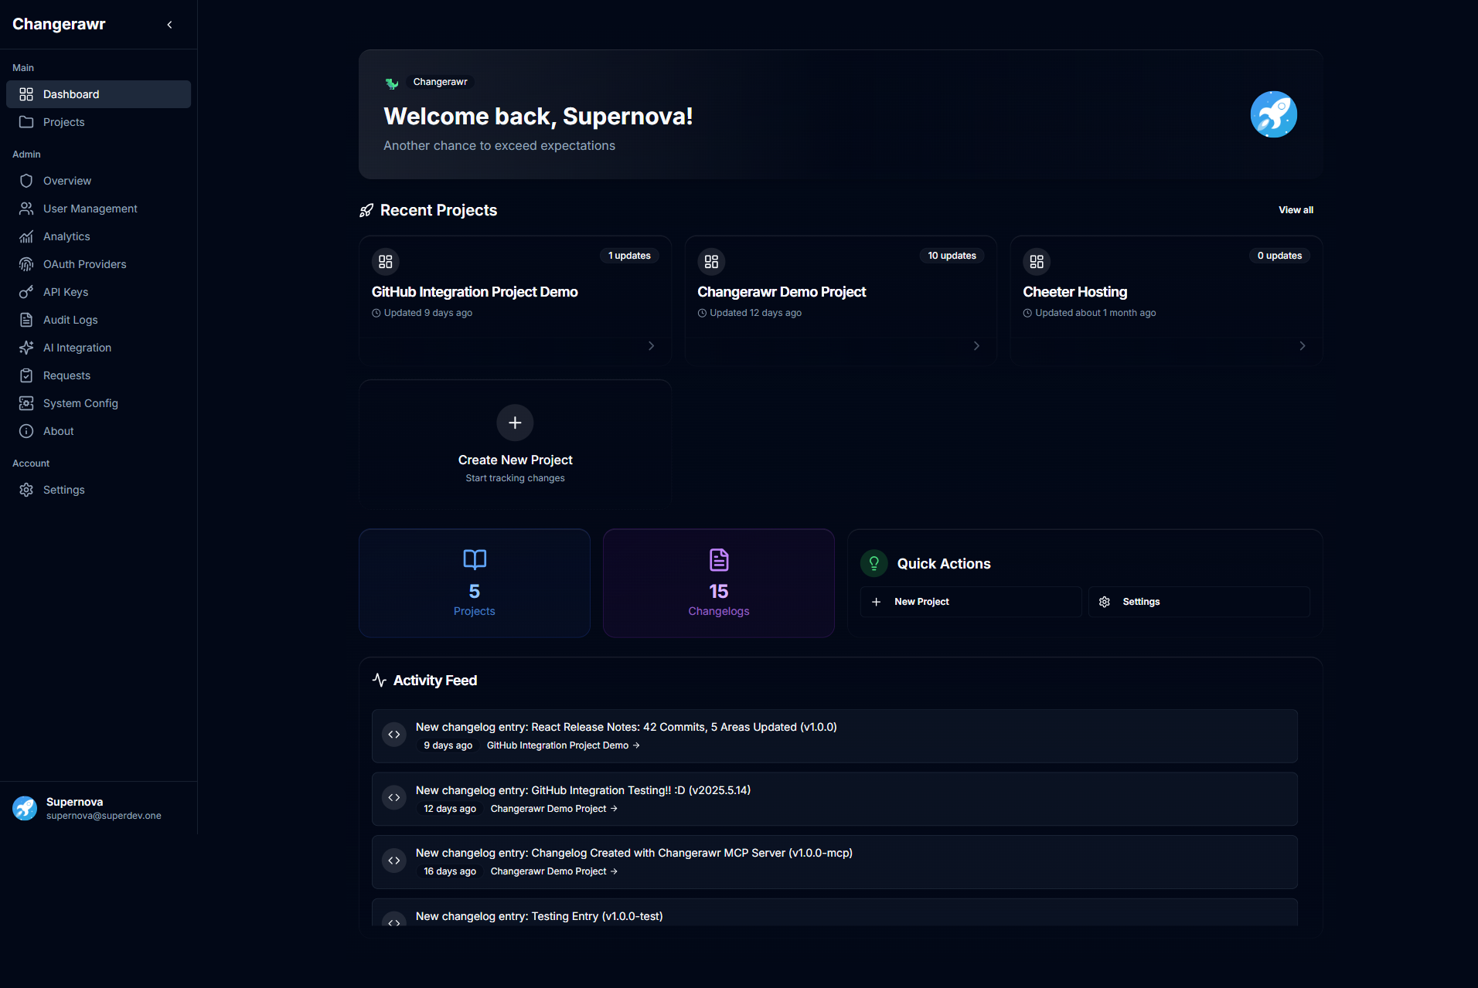Click Supernova avatar at sidebar bottom
Screen dimensions: 1478x988
click(25, 808)
